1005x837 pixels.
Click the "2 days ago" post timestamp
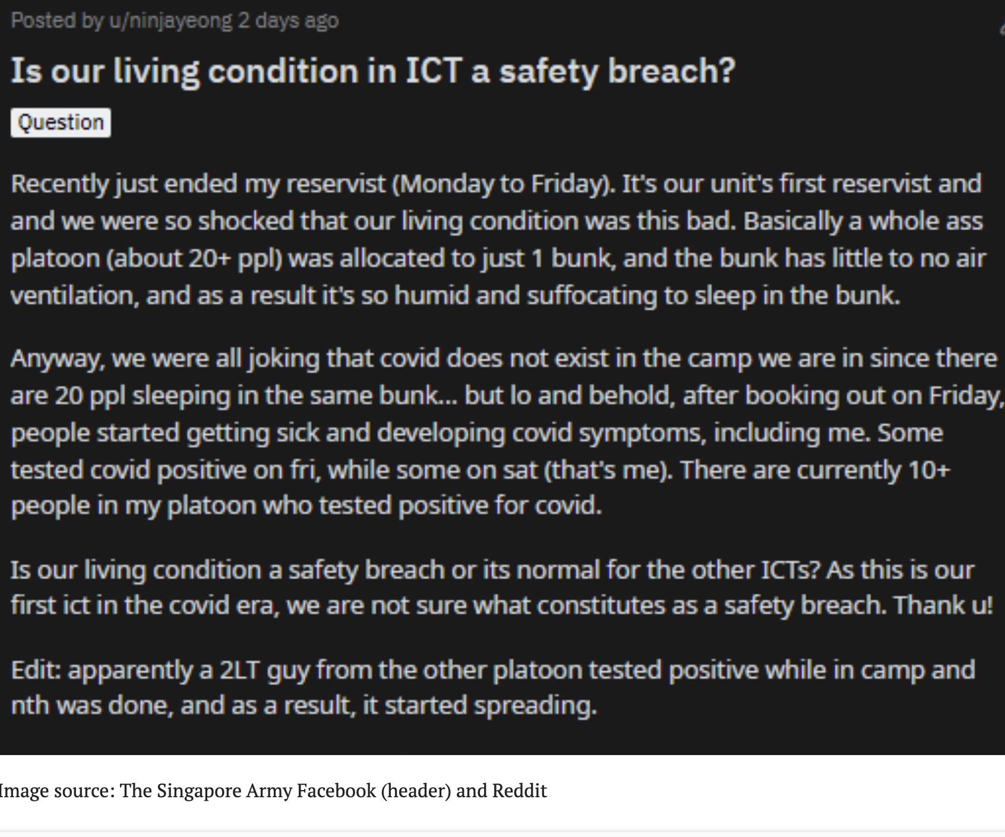[x=288, y=21]
